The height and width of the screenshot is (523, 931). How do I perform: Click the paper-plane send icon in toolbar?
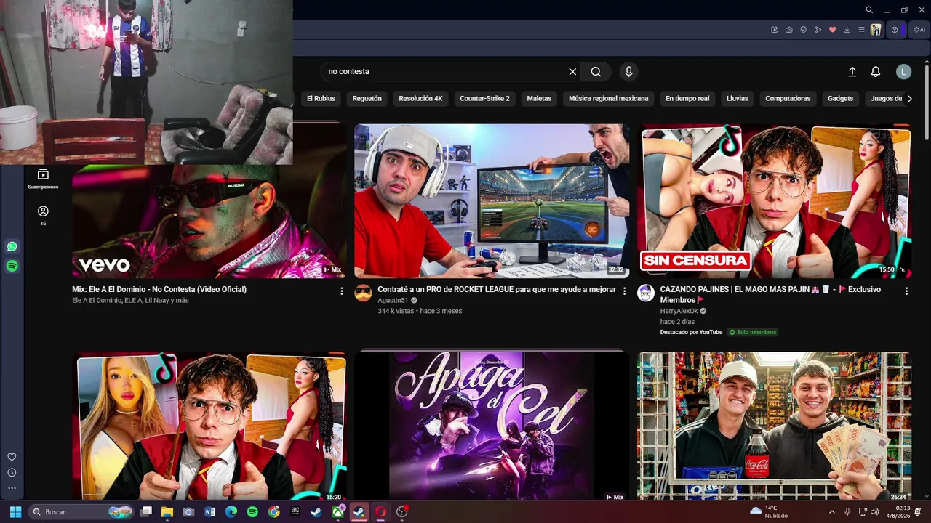(818, 30)
